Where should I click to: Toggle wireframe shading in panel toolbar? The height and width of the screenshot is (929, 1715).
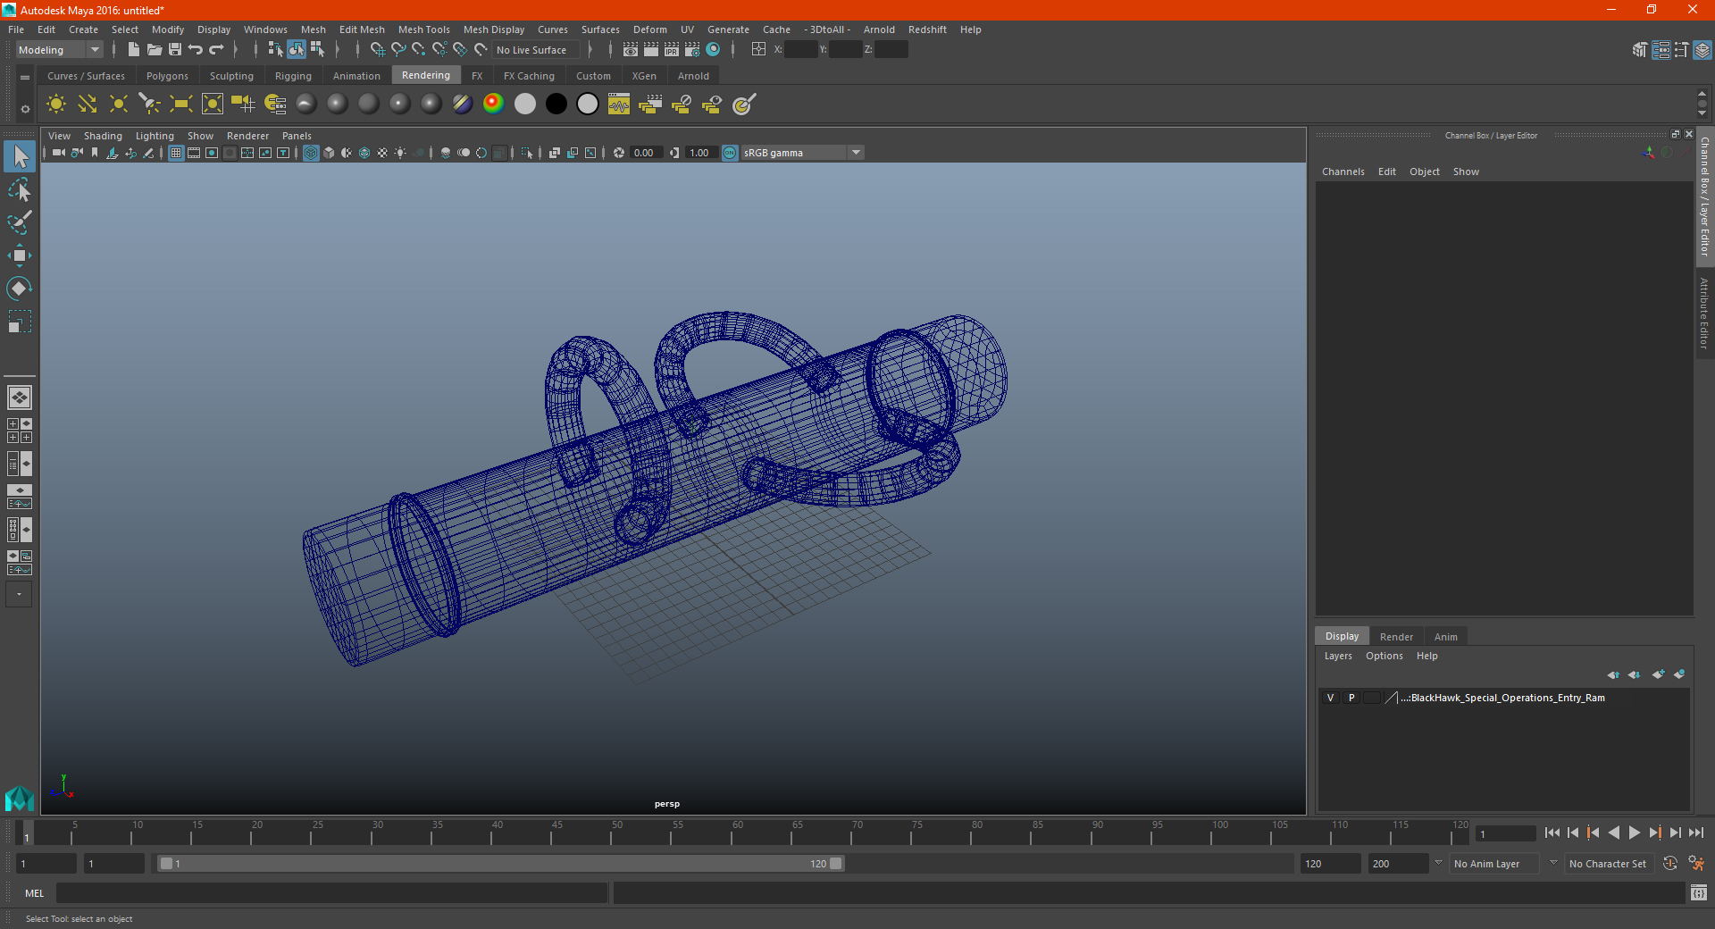[x=311, y=153]
